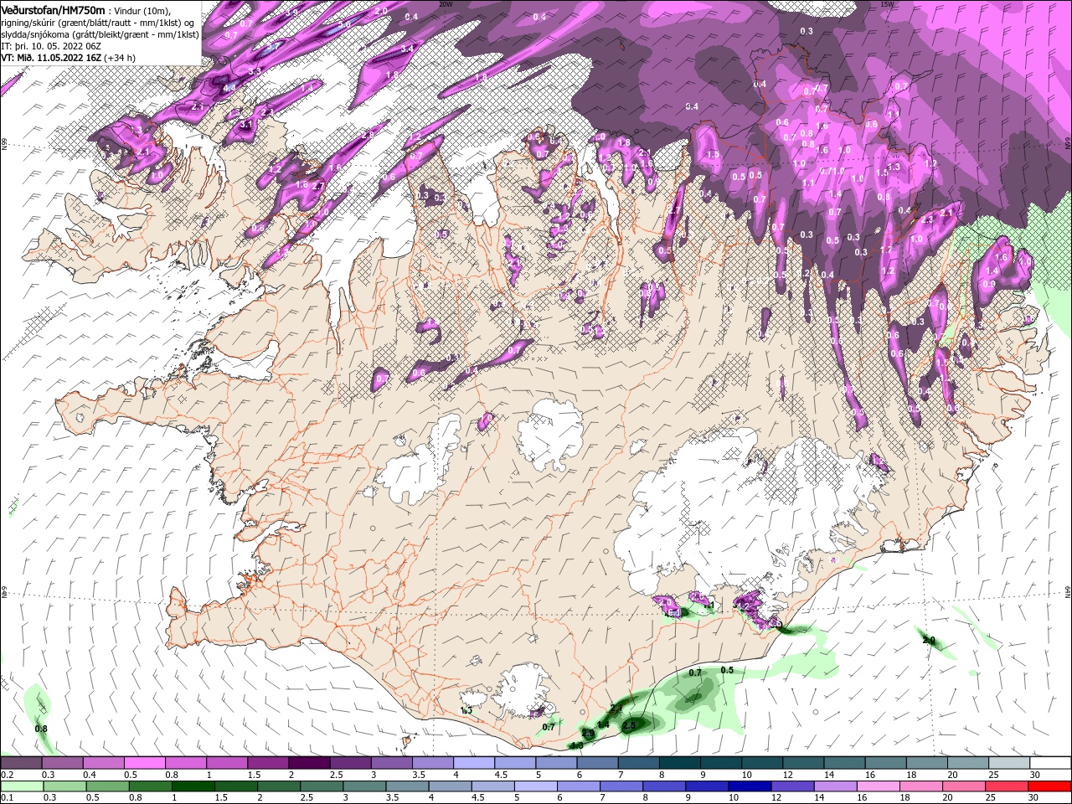Screen dimensions: 1072x804
Task: Click the "3.4" snowfall value on the map
Action: click(x=407, y=49)
